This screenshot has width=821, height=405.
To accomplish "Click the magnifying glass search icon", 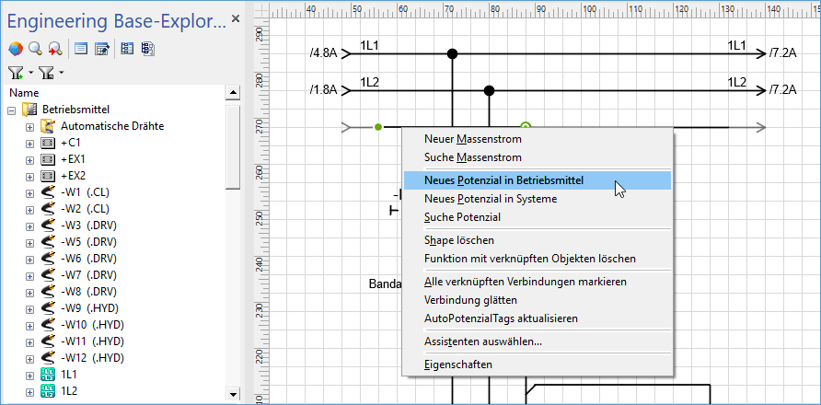I will pyautogui.click(x=35, y=49).
